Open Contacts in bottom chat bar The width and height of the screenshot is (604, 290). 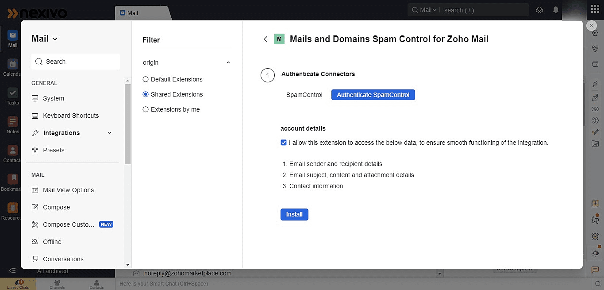[x=96, y=284]
